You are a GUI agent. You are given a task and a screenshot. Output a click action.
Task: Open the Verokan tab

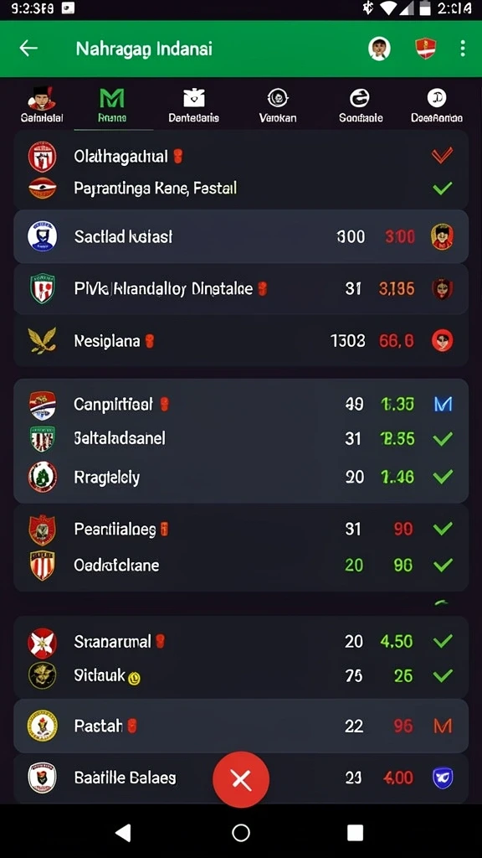pyautogui.click(x=278, y=105)
